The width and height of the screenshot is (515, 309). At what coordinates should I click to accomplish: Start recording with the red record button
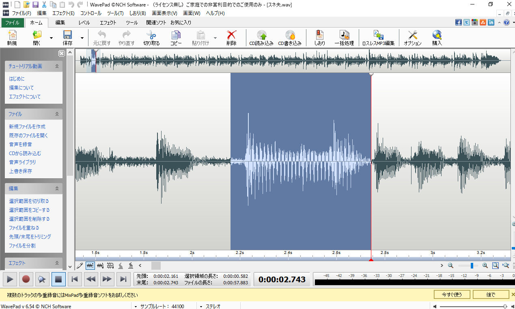[x=26, y=279]
